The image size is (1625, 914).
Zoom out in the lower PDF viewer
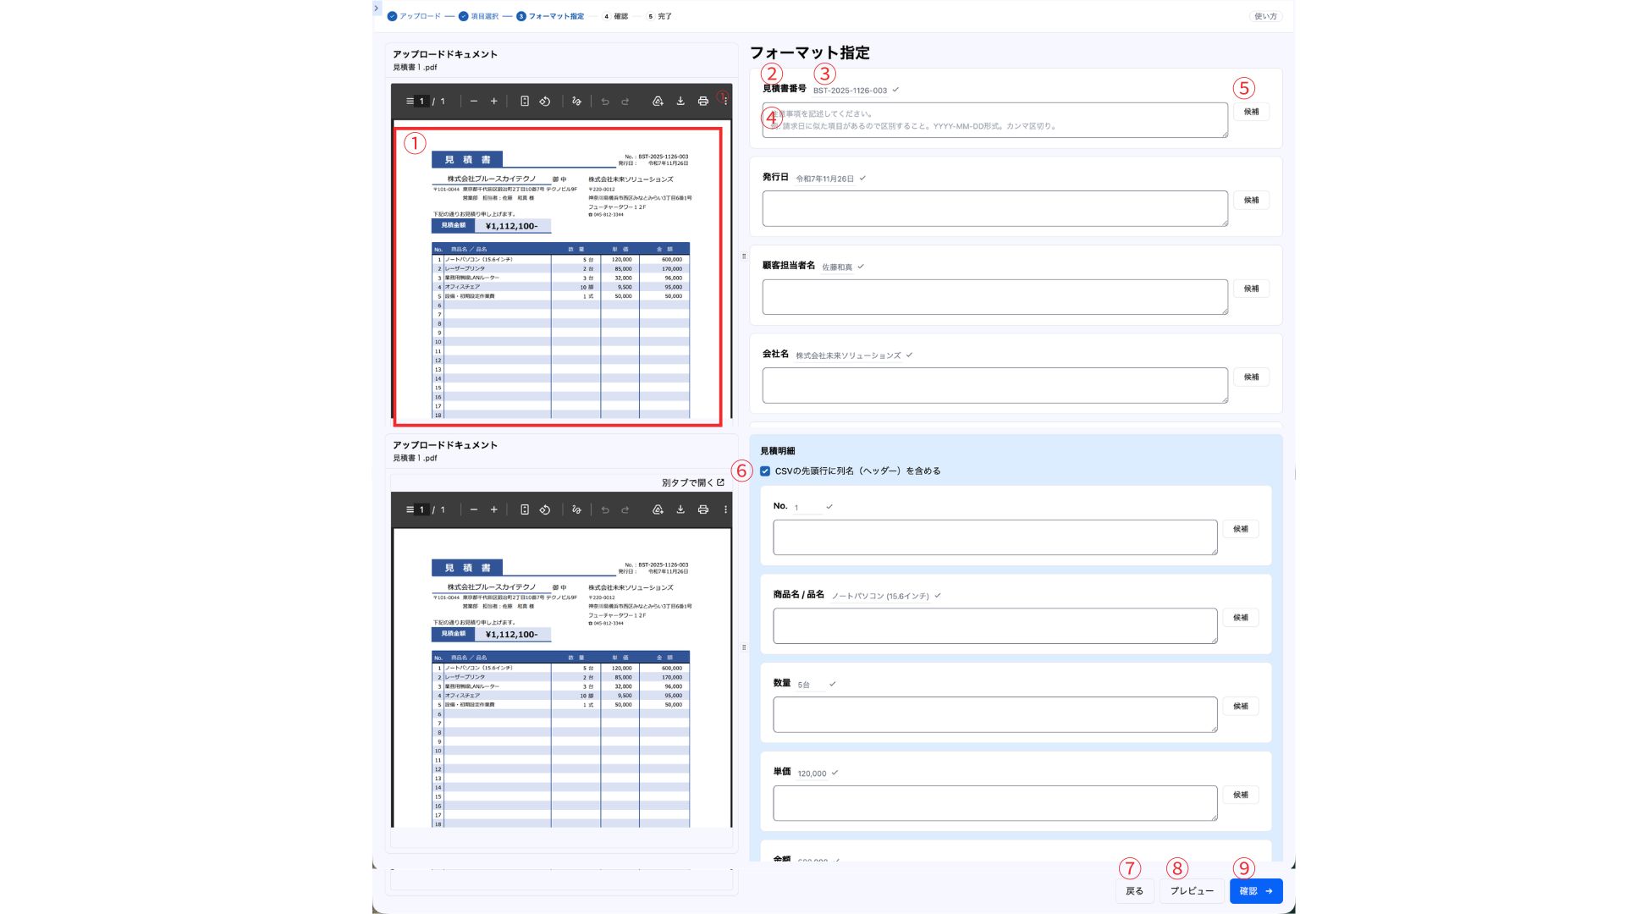474,509
